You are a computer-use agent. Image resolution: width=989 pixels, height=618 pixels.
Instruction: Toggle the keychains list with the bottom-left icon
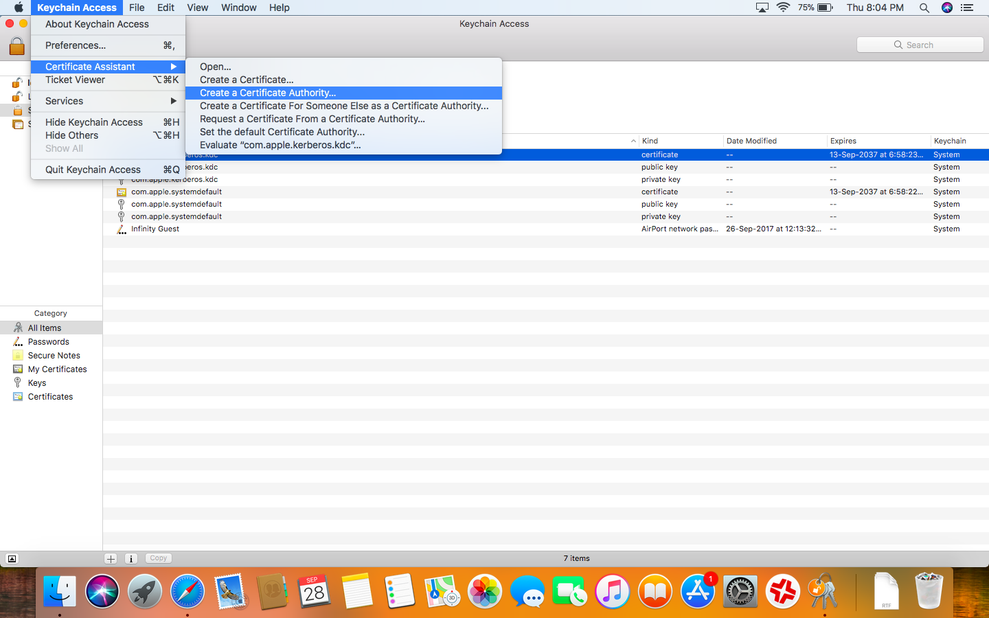click(x=12, y=559)
